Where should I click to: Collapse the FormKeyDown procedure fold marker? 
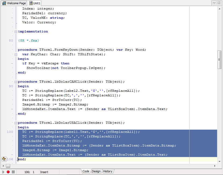tap(16, 54)
